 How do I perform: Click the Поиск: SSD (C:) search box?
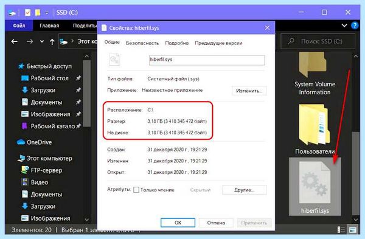tap(318, 41)
